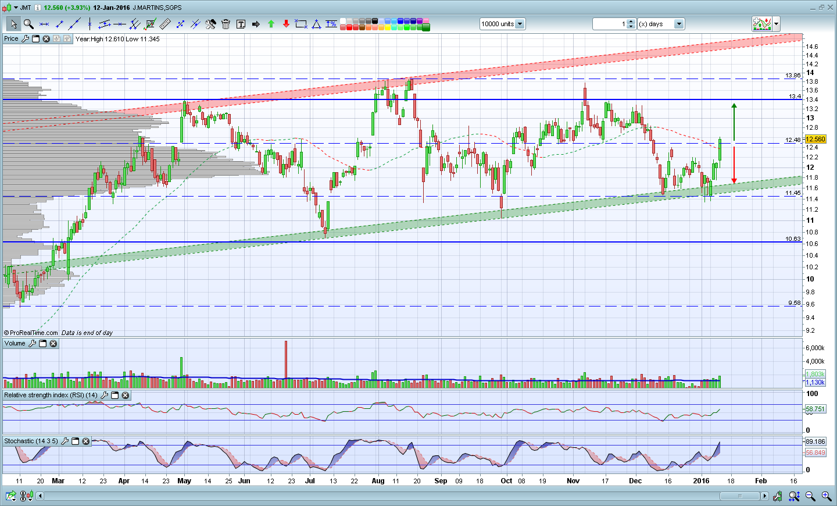Remove the RSI indicator panel

126,395
